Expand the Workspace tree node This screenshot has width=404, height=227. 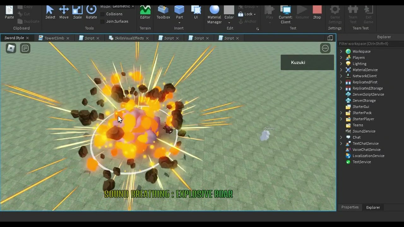click(341, 51)
